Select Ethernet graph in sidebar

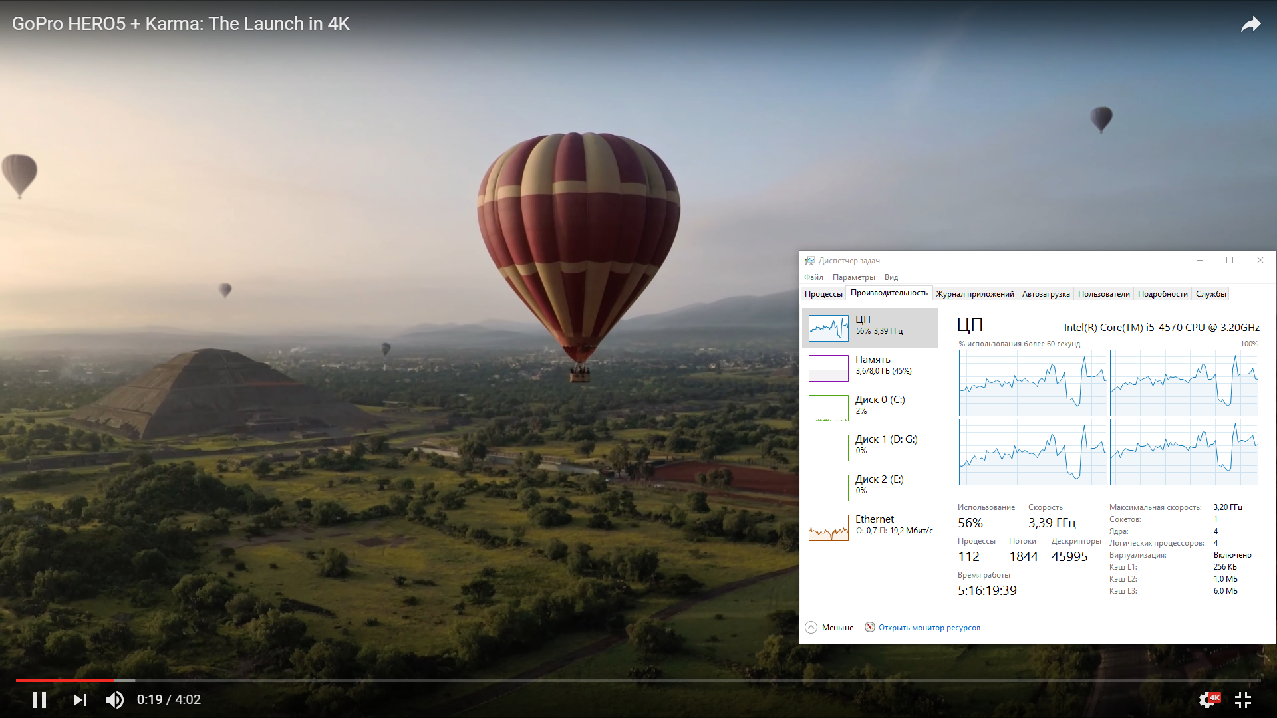[870, 527]
